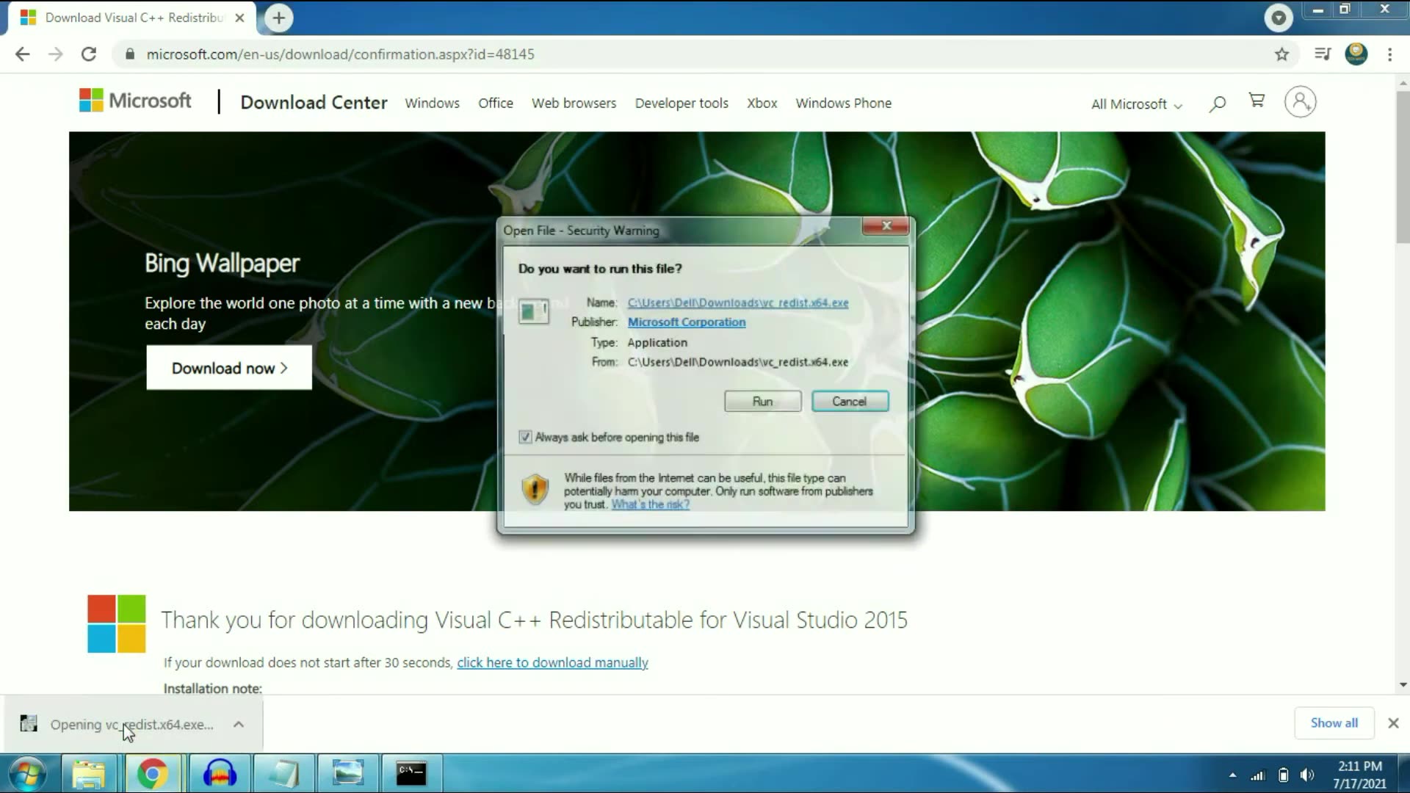
Task: Click the Microsoft logo
Action: pos(135,101)
